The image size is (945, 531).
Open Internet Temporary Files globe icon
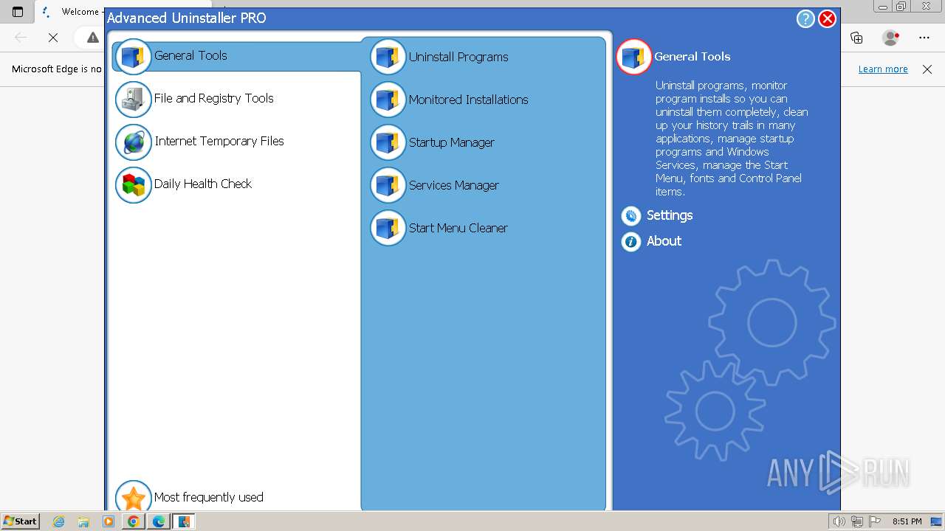pos(133,142)
